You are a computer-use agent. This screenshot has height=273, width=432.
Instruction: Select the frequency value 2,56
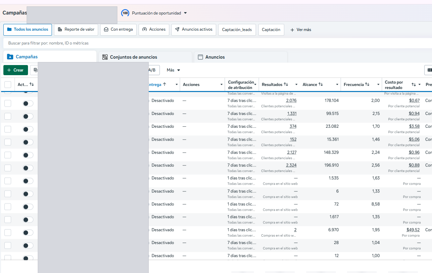[376, 165]
